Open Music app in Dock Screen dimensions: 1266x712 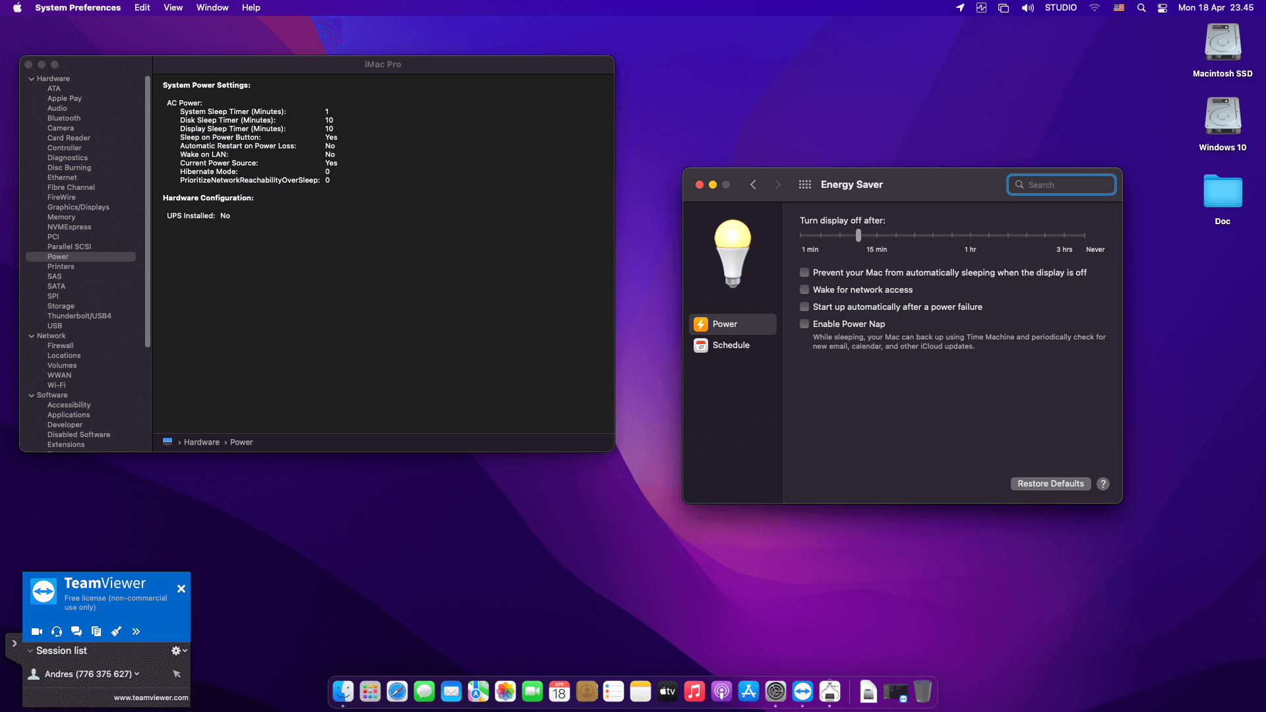click(694, 692)
